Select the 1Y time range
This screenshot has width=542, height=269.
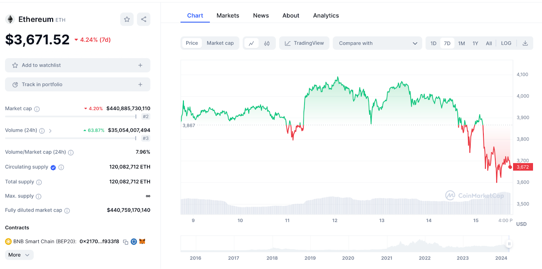pyautogui.click(x=475, y=43)
